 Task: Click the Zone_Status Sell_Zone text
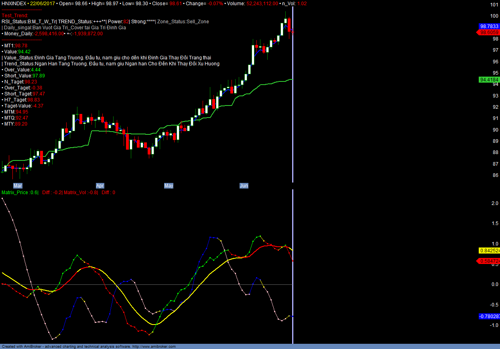183,22
